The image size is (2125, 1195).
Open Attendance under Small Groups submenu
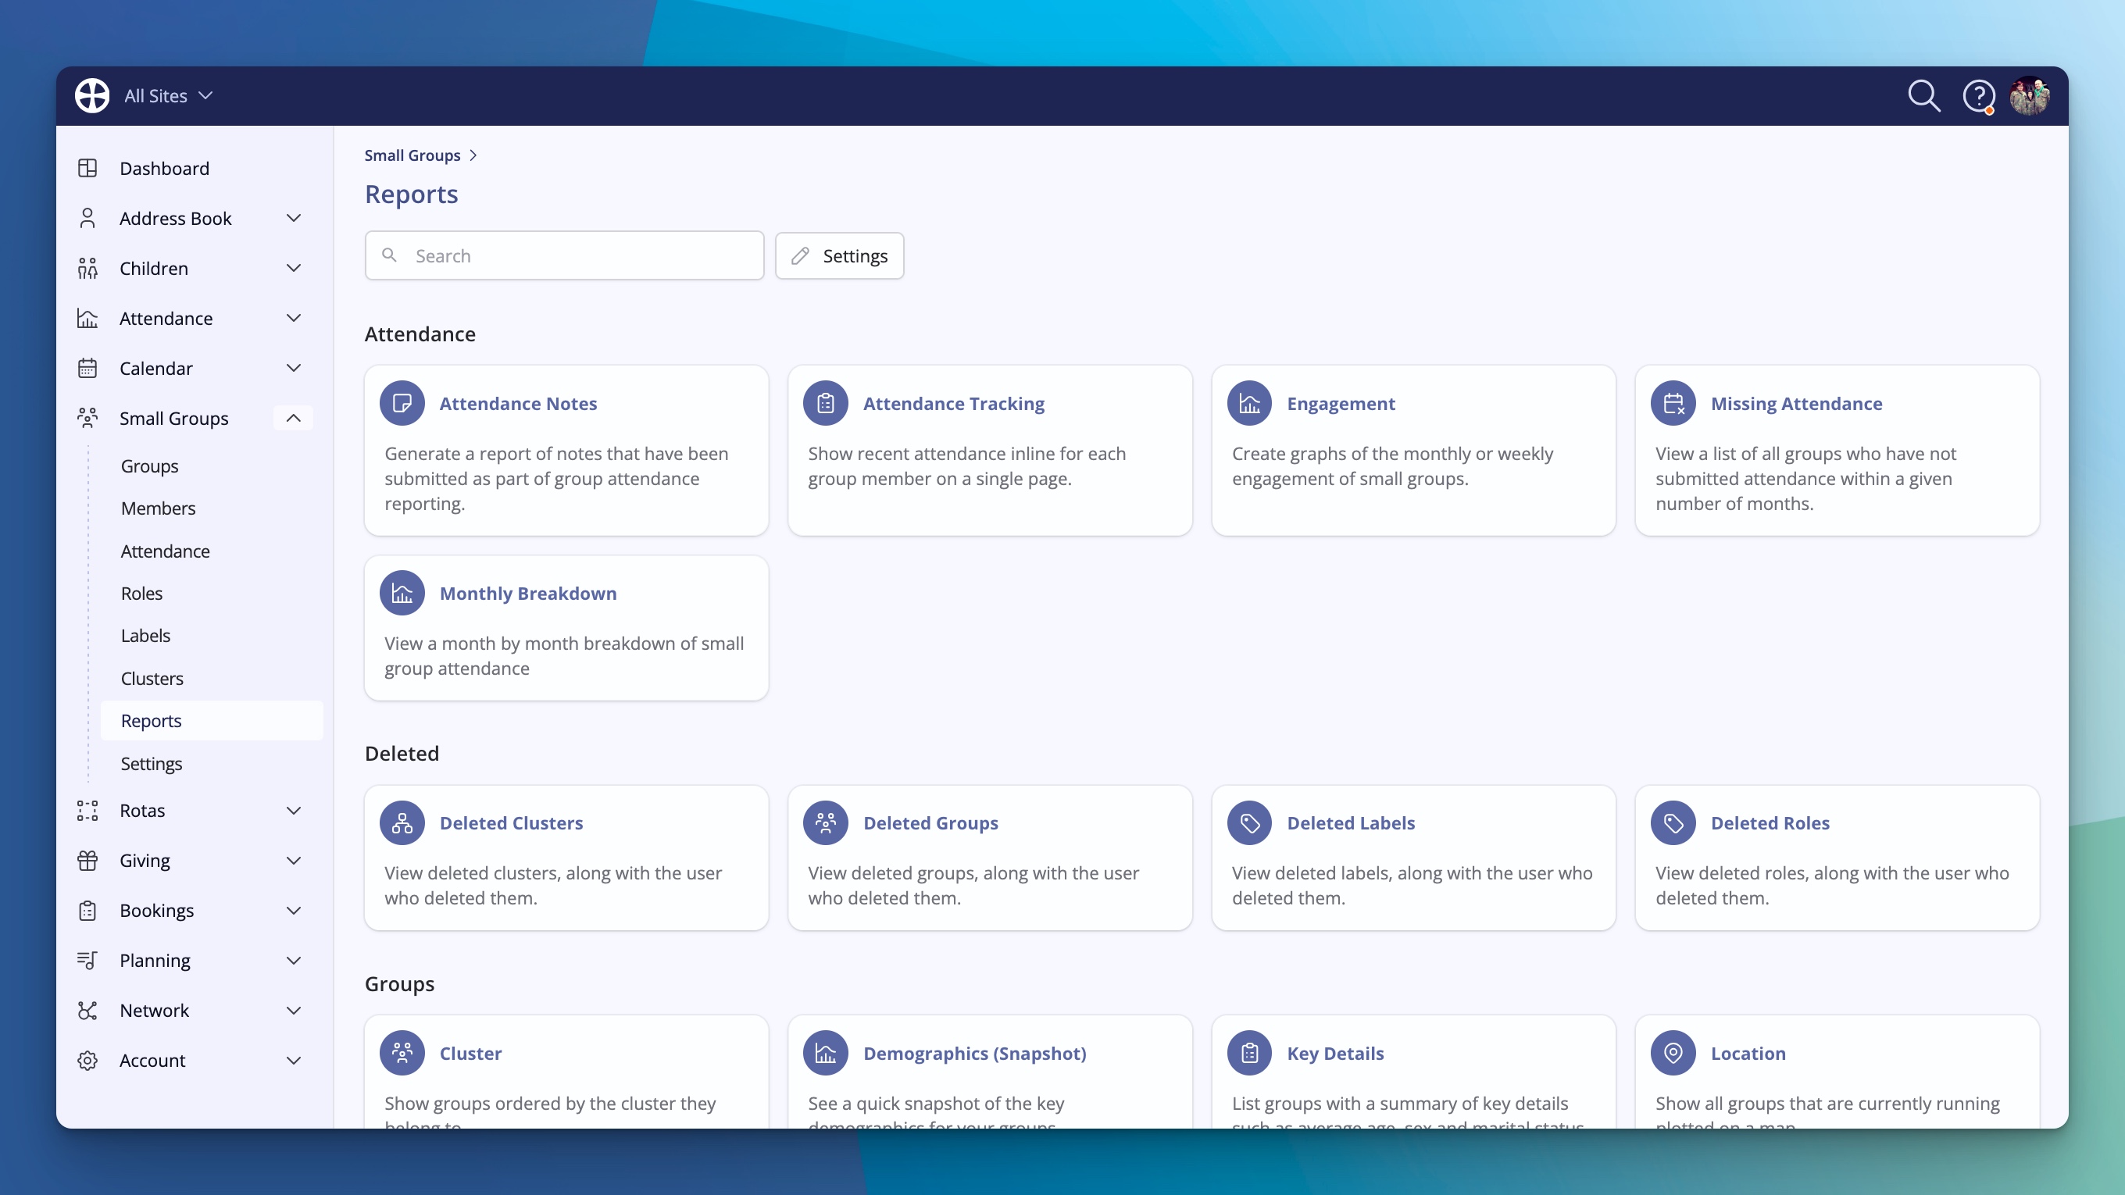pos(165,551)
